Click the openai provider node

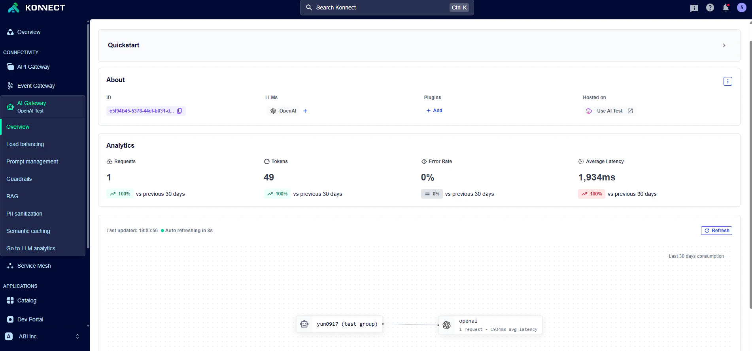coord(490,325)
